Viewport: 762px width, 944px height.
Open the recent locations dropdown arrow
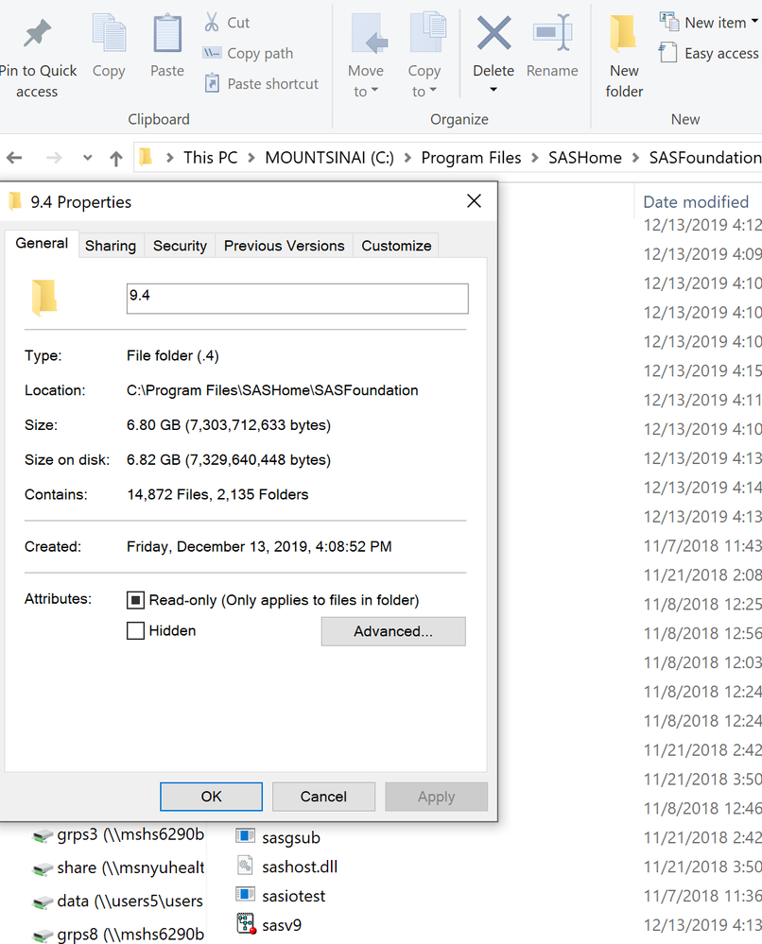pos(87,159)
